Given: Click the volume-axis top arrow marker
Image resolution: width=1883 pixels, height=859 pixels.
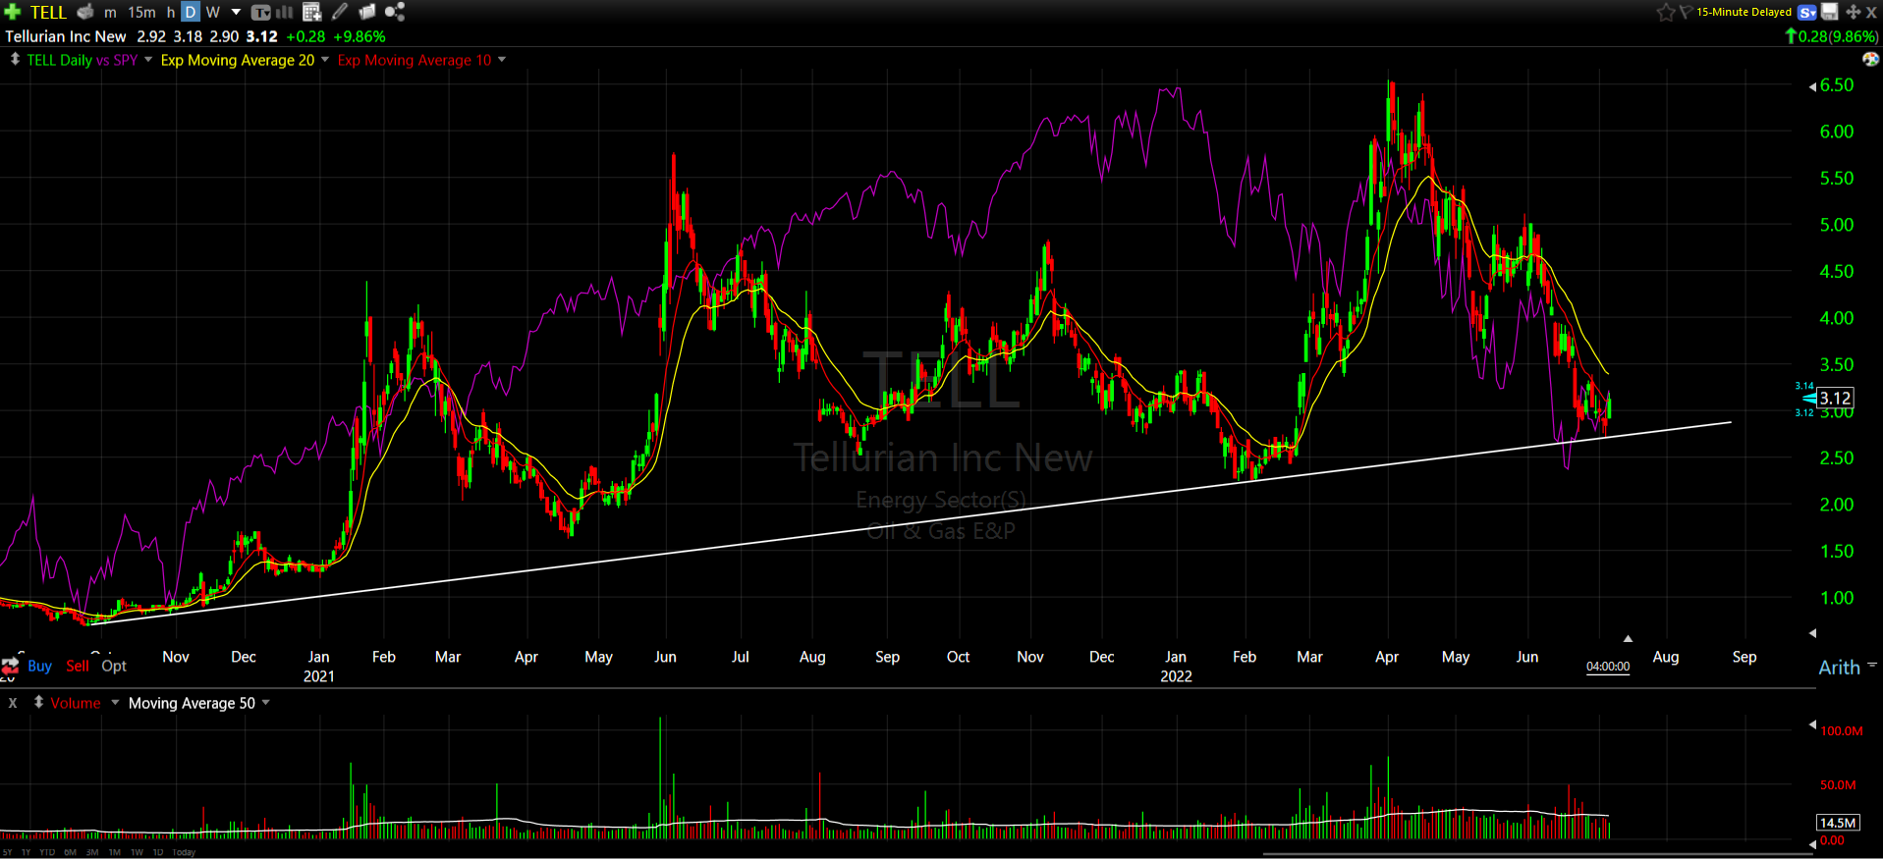Looking at the screenshot, I should pos(1812,725).
